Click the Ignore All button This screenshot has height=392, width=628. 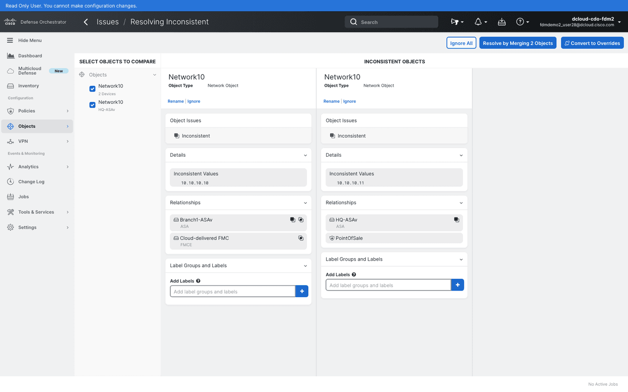coord(461,43)
